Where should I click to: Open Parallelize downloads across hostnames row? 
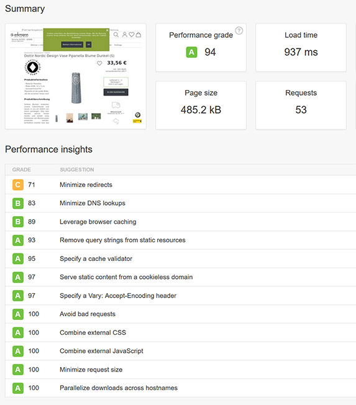pos(180,388)
